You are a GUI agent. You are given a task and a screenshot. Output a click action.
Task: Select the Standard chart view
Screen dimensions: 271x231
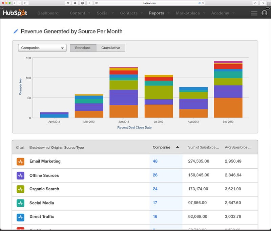tap(83, 48)
